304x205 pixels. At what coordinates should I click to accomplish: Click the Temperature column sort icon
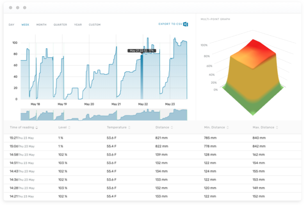click(x=129, y=127)
